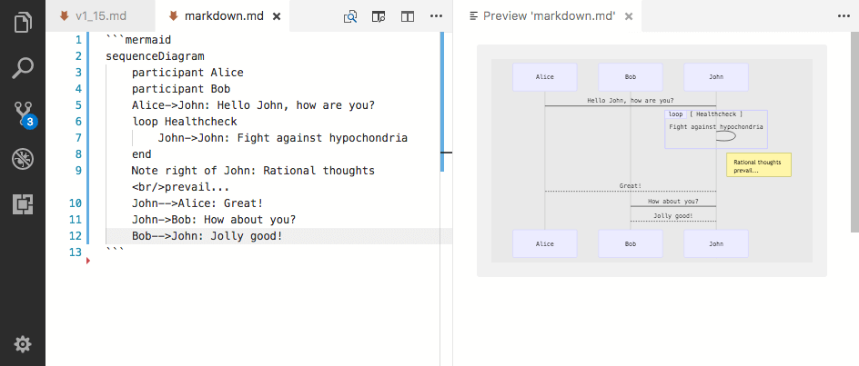Close the markdown.md editor tab
Viewport: 859px width, 366px height.
[277, 16]
